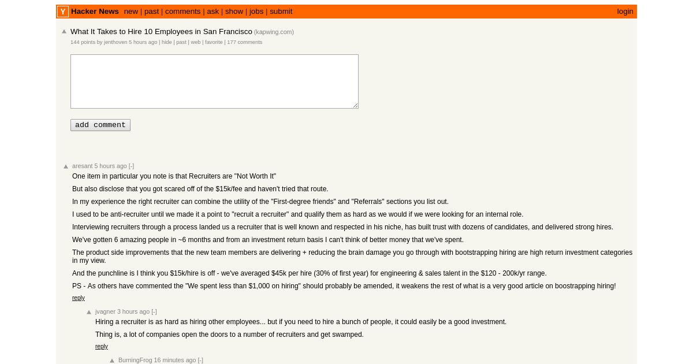The height and width of the screenshot is (364, 693).
Task: Open the story title link
Action: (x=161, y=32)
